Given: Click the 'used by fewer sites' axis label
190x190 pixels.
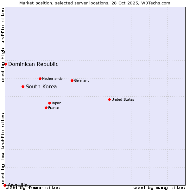Looking at the screenshot, I should pyautogui.click(x=33, y=187).
